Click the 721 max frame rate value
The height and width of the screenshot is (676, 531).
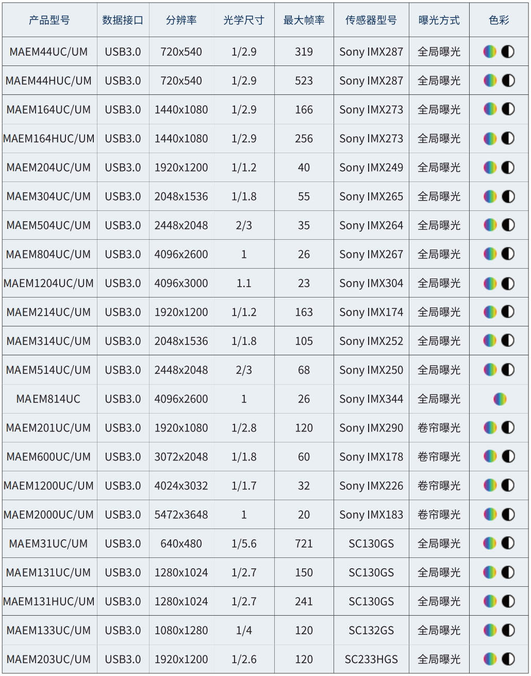(x=304, y=543)
